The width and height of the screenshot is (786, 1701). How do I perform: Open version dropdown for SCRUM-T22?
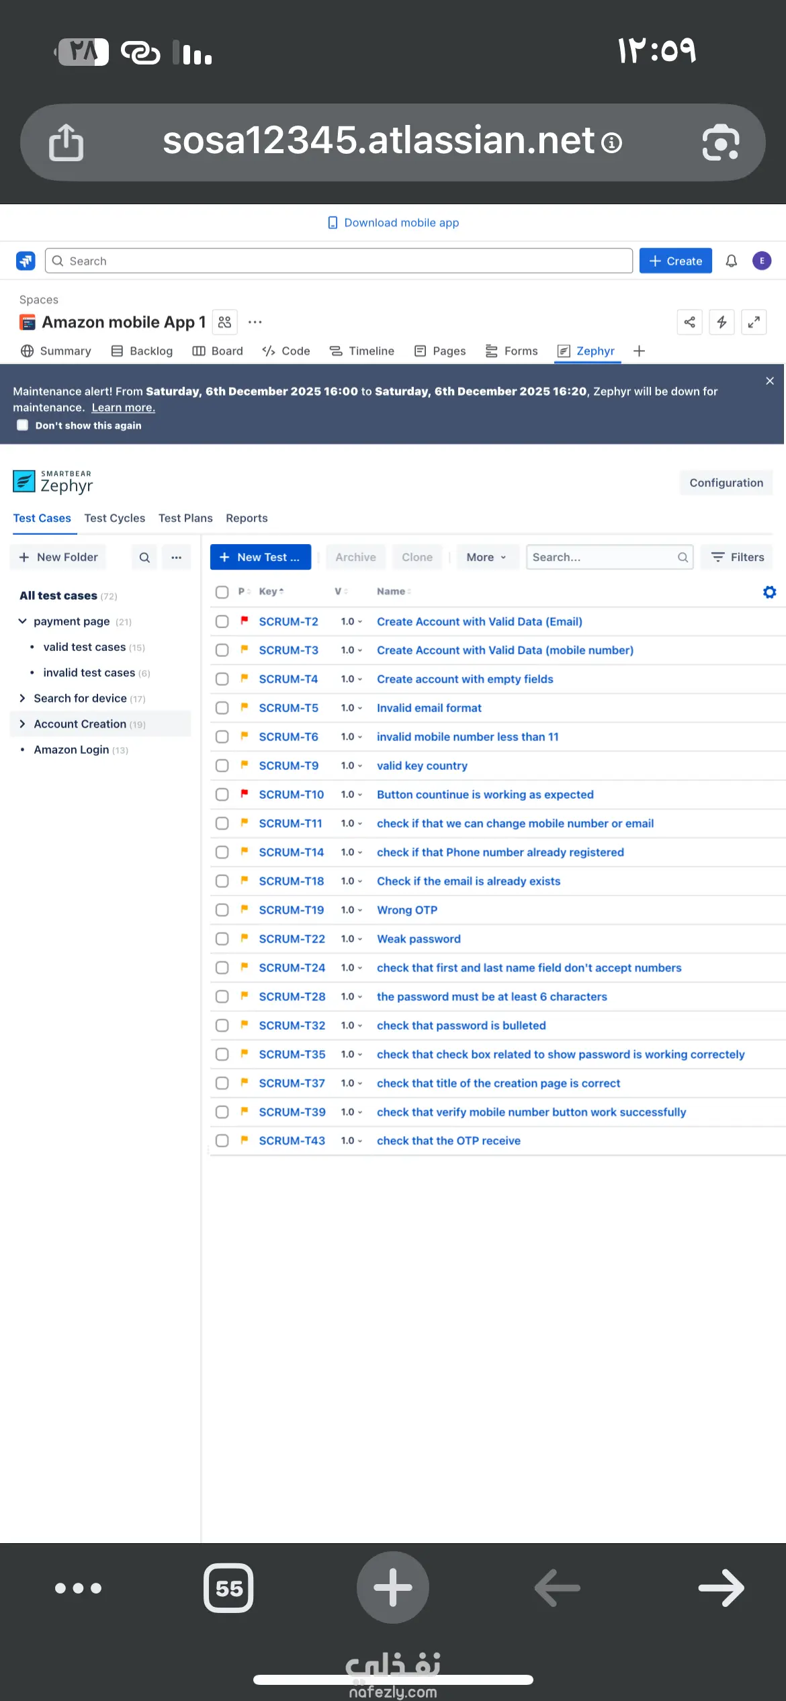pyautogui.click(x=351, y=939)
